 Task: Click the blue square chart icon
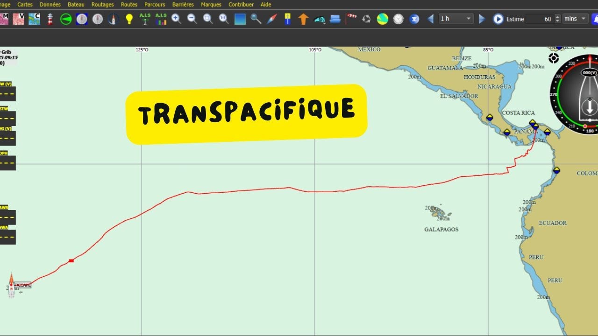(240, 19)
